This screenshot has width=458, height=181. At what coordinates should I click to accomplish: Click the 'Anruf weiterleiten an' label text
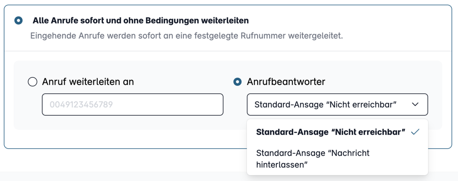tap(88, 82)
